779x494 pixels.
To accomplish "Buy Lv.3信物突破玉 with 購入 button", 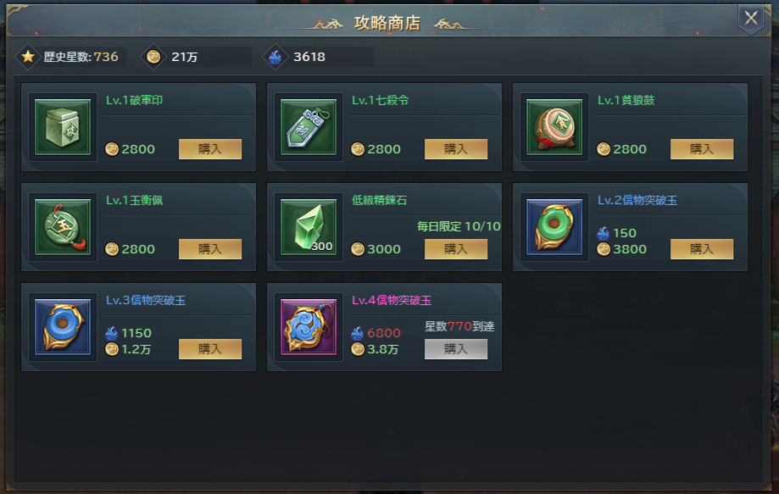I will click(x=210, y=349).
